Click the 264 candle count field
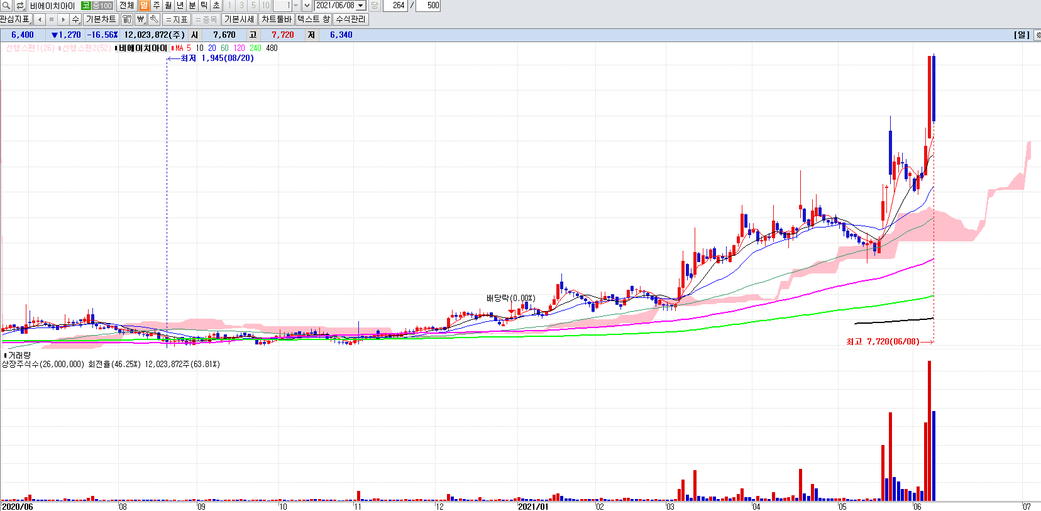The image size is (1041, 511). tap(395, 5)
